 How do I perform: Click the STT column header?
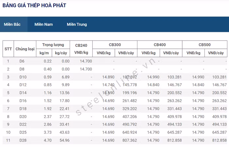point(8,49)
